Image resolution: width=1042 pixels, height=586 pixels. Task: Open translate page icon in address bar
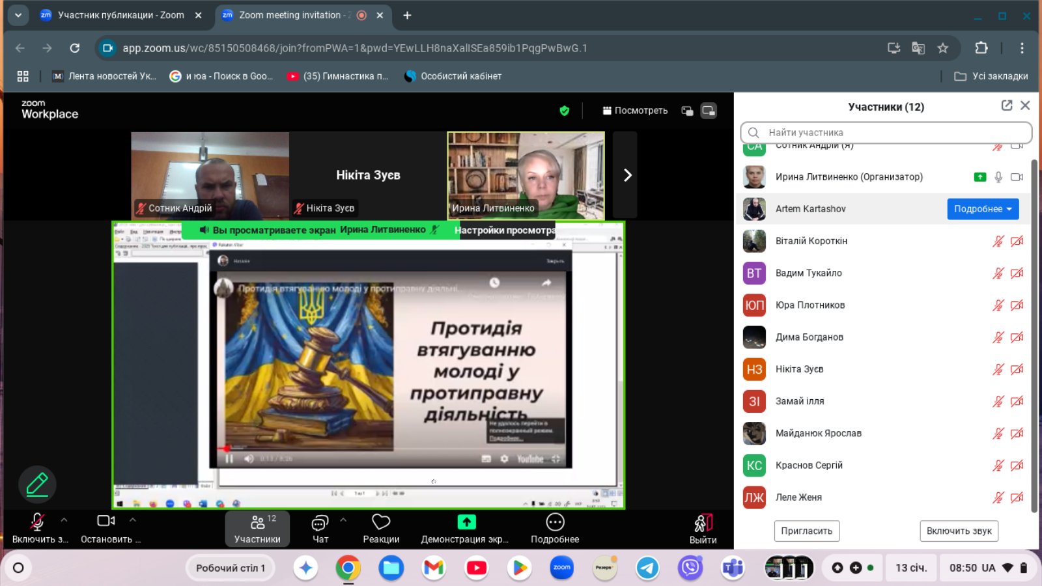pyautogui.click(x=918, y=48)
